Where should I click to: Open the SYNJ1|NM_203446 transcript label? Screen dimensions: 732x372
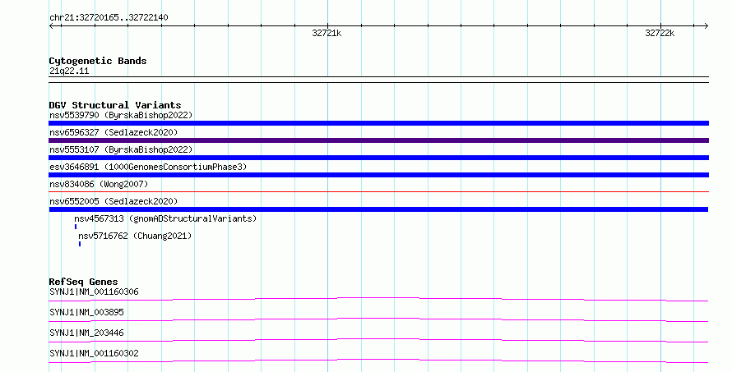pos(86,333)
